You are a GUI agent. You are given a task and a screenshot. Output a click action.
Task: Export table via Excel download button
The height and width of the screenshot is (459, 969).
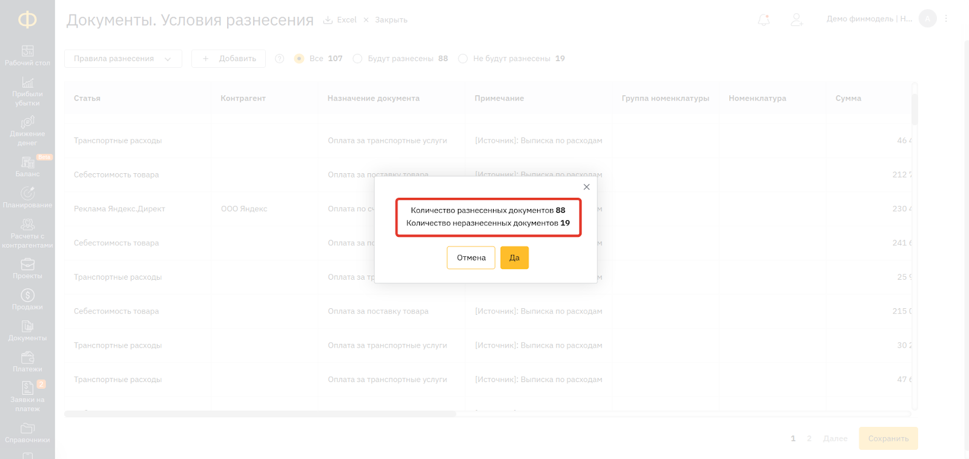pyautogui.click(x=340, y=20)
